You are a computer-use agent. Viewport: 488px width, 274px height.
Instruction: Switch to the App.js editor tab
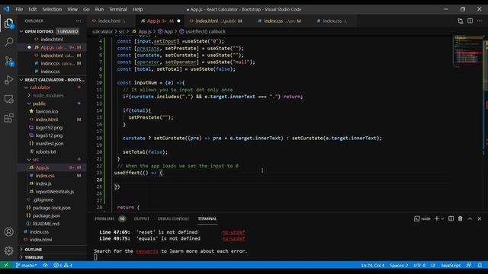tap(160, 21)
